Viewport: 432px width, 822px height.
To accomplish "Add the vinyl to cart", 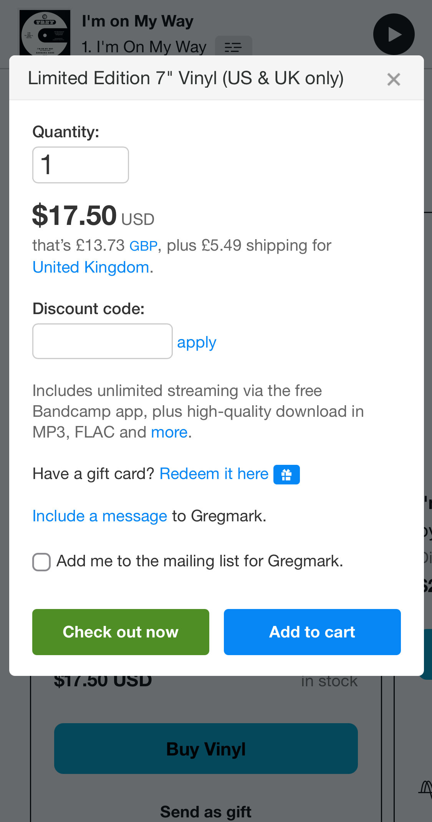I will click(x=312, y=632).
